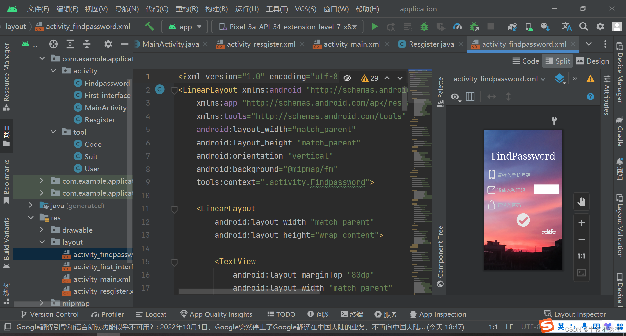Show design warnings via yellow warning triangle
Screen dimensions: 626x336
click(x=590, y=78)
